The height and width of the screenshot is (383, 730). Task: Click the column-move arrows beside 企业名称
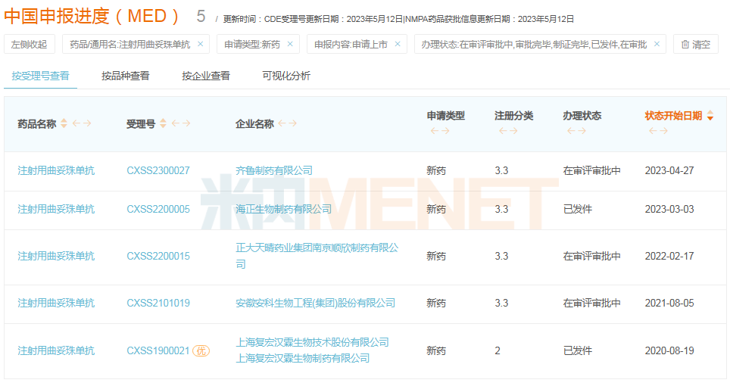coord(287,124)
